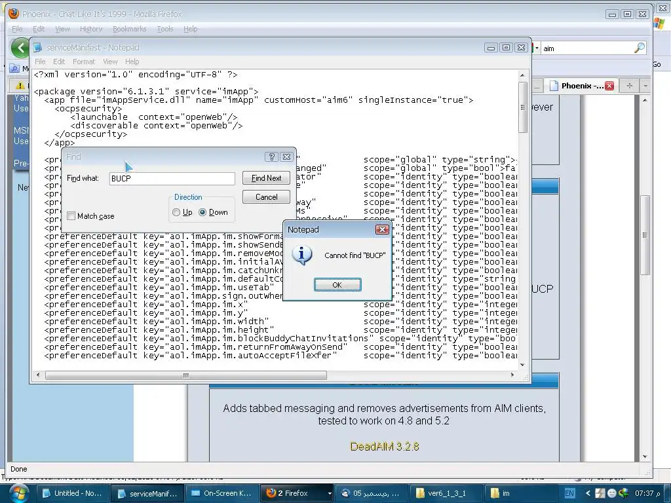Click the closing ocpsecurity tag line

[90, 134]
